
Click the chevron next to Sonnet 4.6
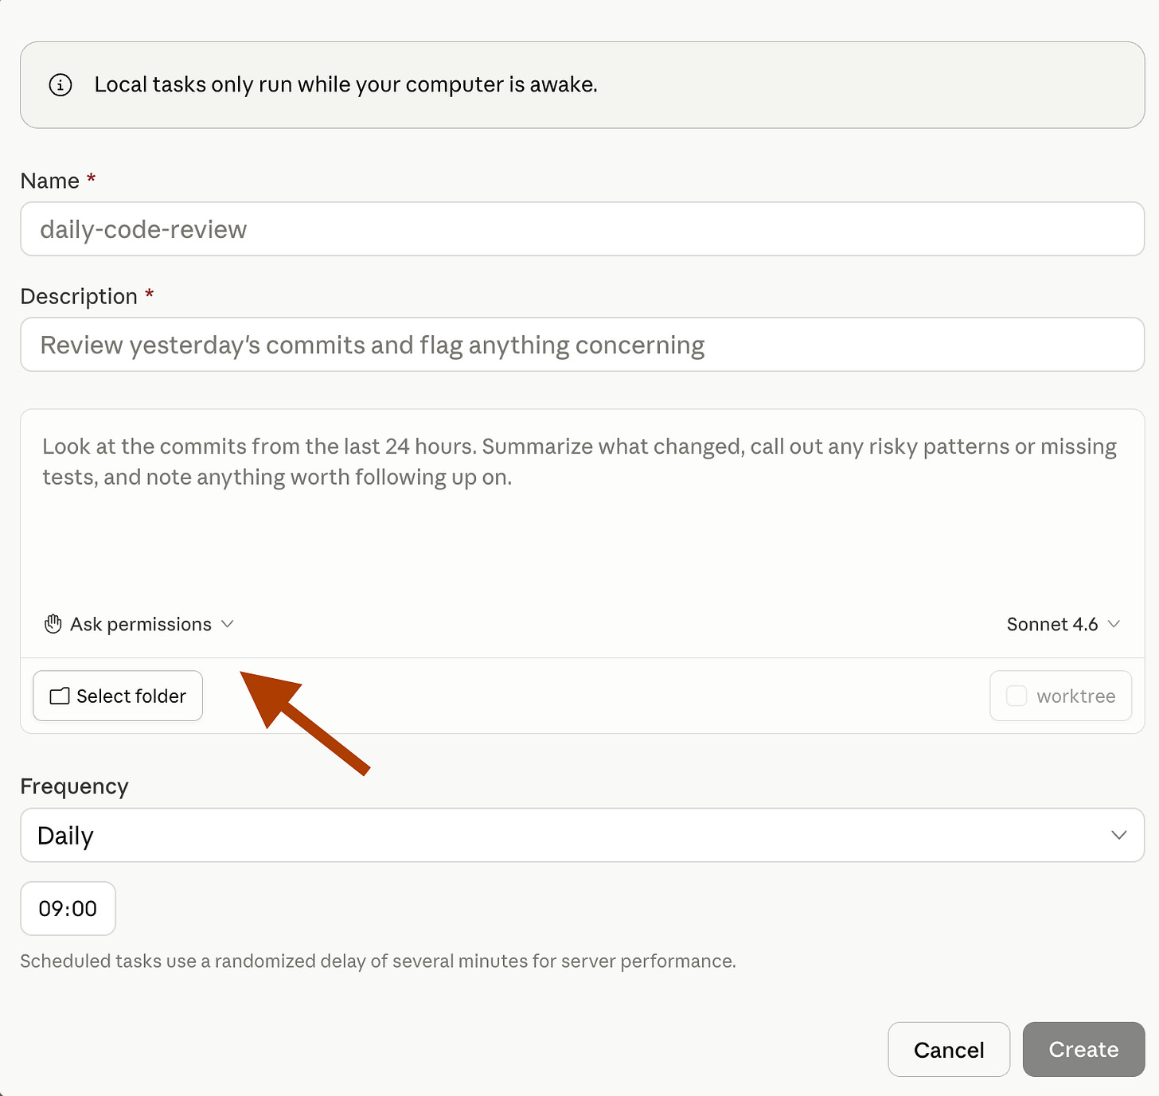(x=1114, y=624)
